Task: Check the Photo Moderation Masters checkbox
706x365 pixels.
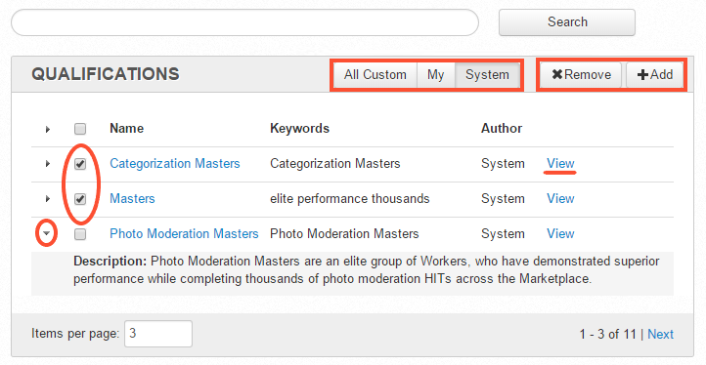Action: point(80,234)
